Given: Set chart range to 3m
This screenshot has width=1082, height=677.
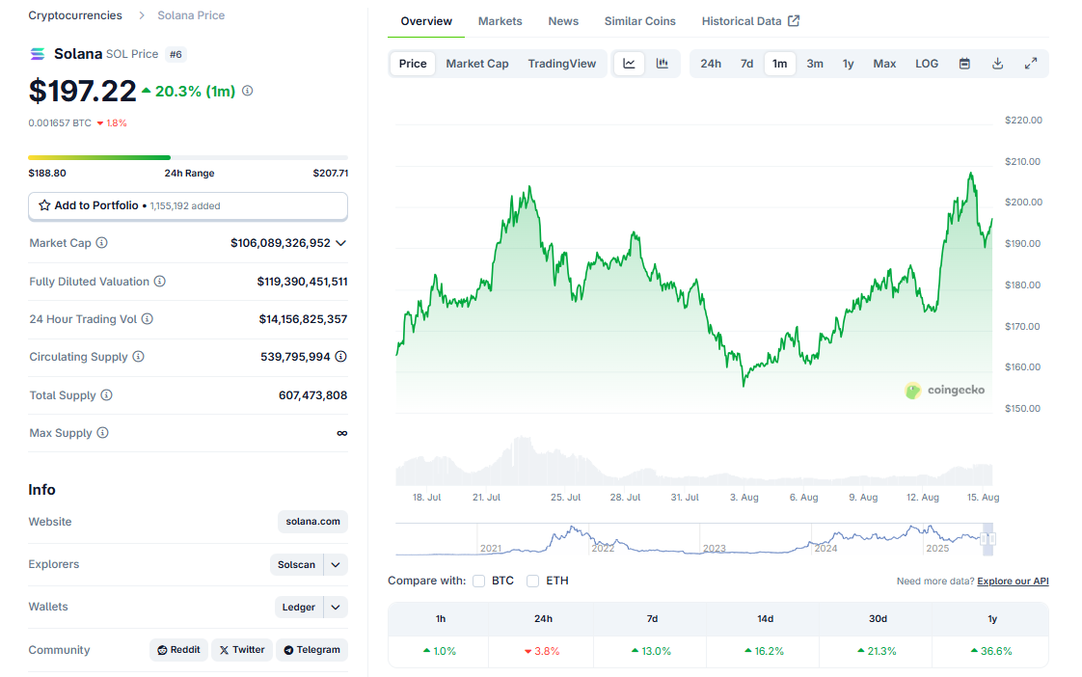Looking at the screenshot, I should (815, 64).
